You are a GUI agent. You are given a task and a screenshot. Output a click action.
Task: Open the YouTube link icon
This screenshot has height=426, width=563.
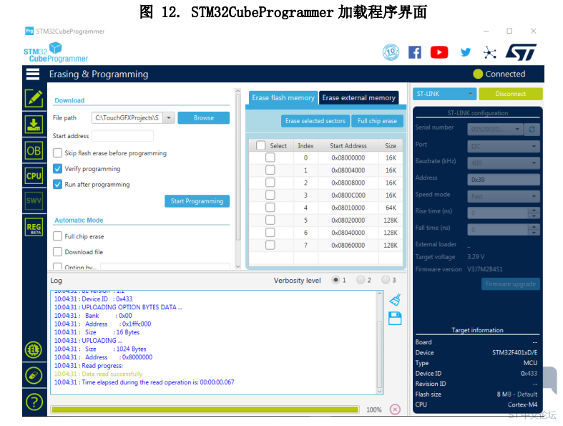[439, 52]
